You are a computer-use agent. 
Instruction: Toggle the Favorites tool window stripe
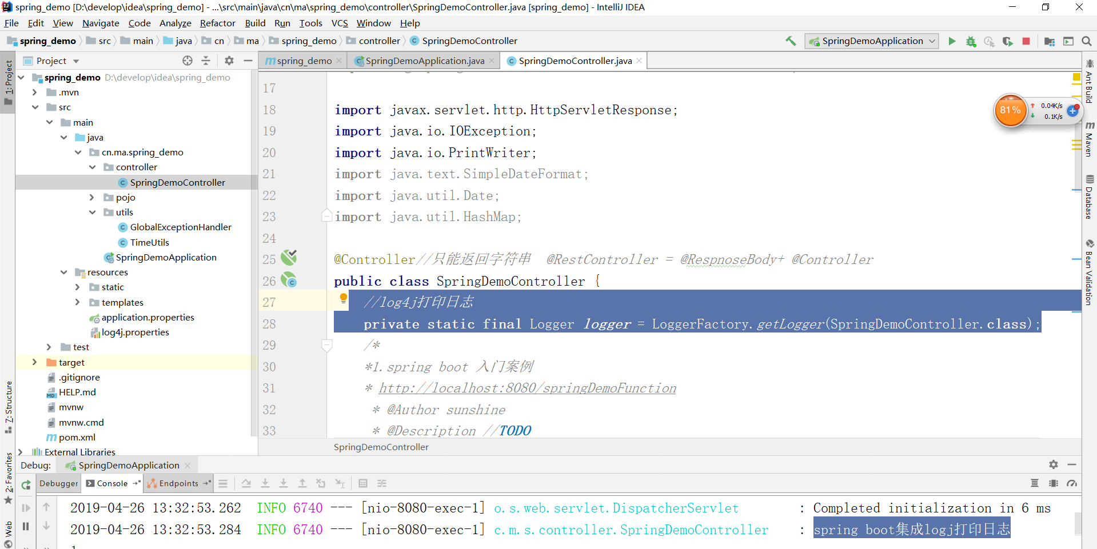(x=8, y=478)
